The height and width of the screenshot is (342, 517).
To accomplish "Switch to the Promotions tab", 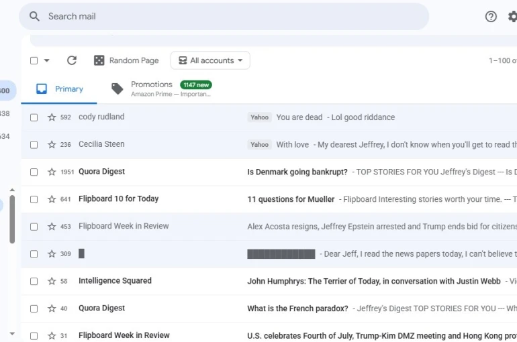I will [161, 89].
